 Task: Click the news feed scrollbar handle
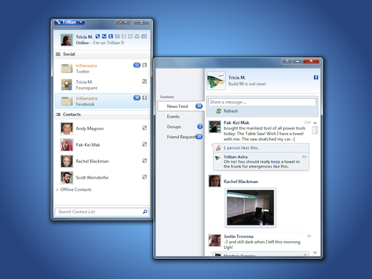point(315,130)
